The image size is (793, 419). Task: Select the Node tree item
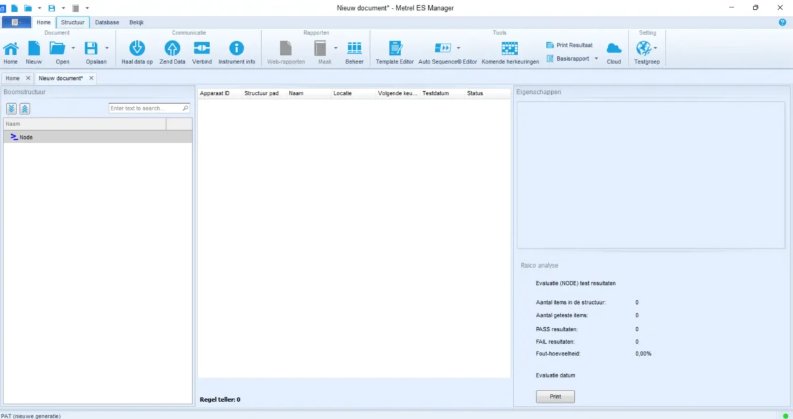[x=26, y=137]
